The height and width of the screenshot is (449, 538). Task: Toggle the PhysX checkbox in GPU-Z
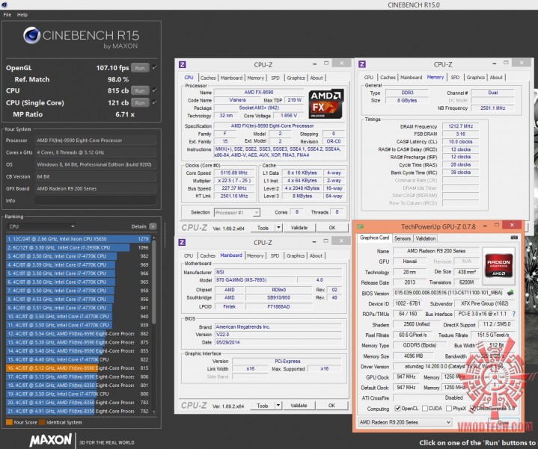(449, 408)
